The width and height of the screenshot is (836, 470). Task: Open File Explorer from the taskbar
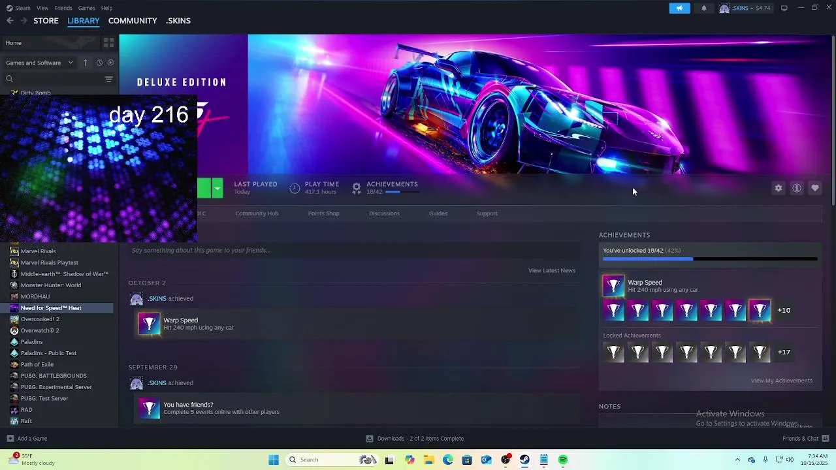click(428, 460)
